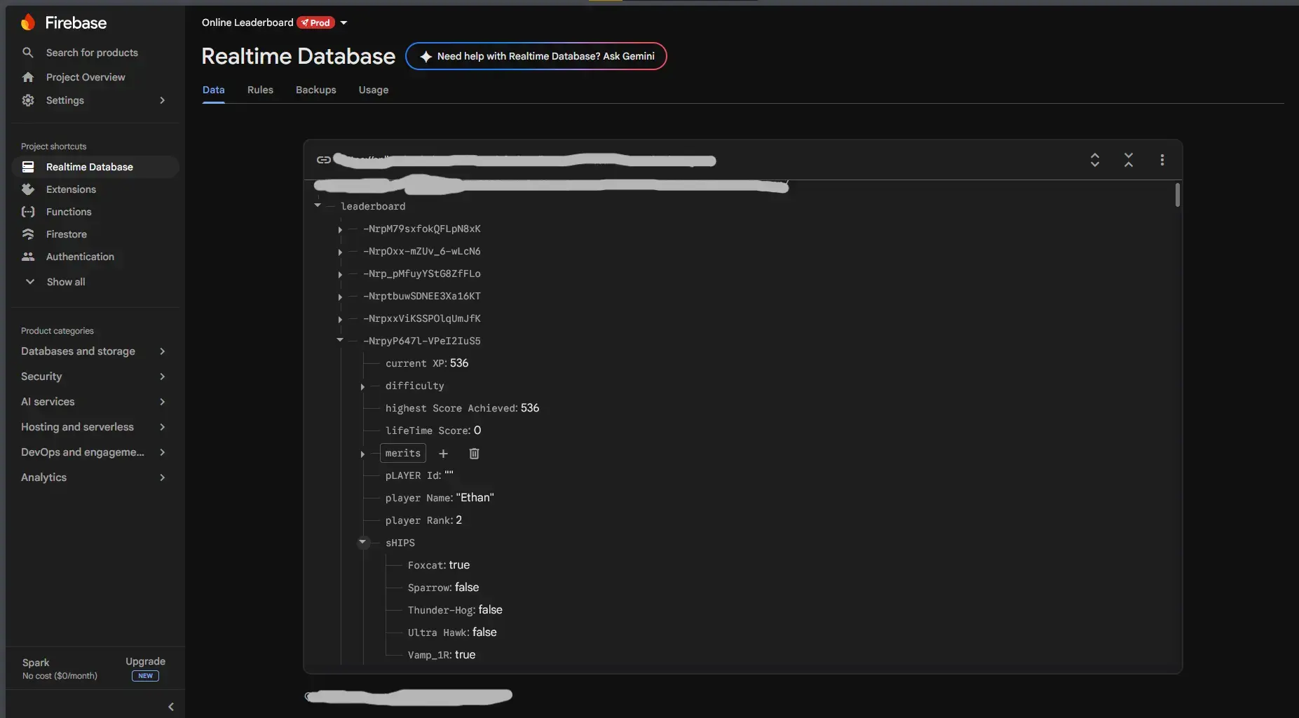The image size is (1299, 718).
Task: Collapse the leaderboard root node
Action: click(x=318, y=205)
